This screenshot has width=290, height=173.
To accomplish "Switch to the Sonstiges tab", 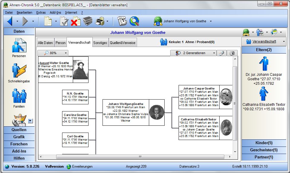I will click(100, 43).
